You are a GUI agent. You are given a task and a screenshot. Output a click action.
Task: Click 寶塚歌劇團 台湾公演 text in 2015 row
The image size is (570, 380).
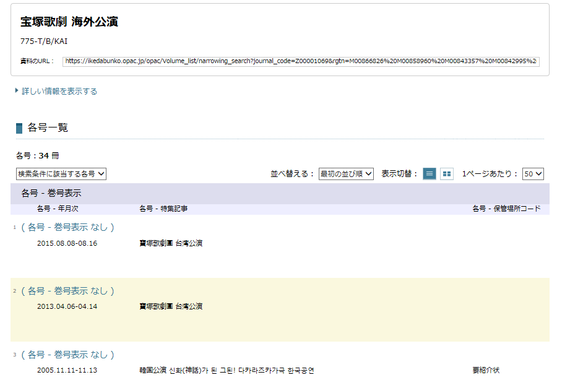pyautogui.click(x=171, y=243)
